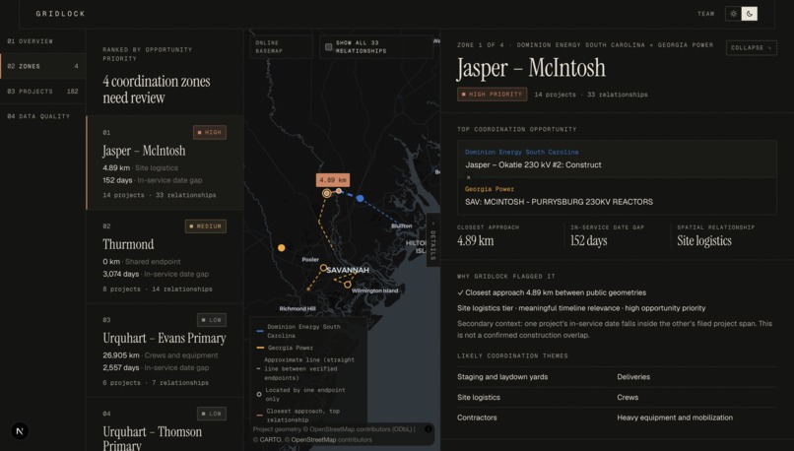Toggle the vertical Details side tab
This screenshot has width=794, height=451.
pyautogui.click(x=432, y=242)
